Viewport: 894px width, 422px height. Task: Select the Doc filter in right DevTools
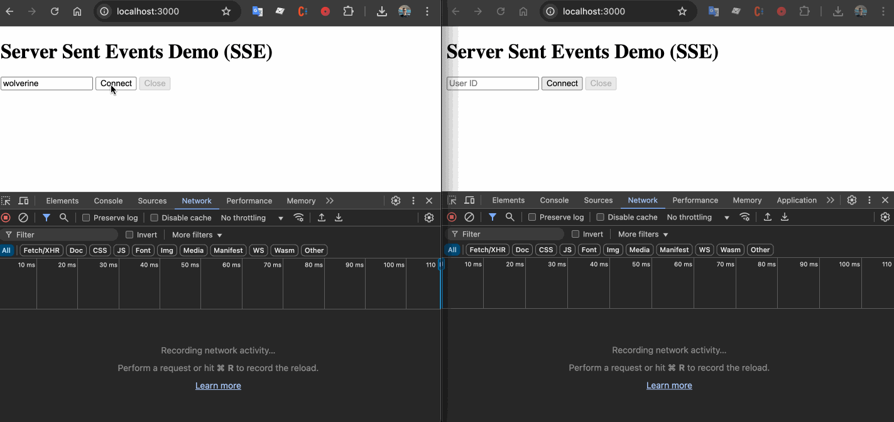coord(522,250)
